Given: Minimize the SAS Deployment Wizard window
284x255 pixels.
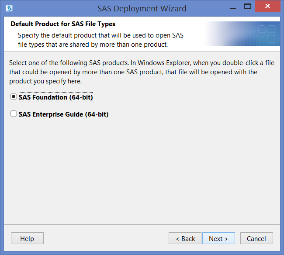Looking at the screenshot, I should pyautogui.click(x=233, y=8).
